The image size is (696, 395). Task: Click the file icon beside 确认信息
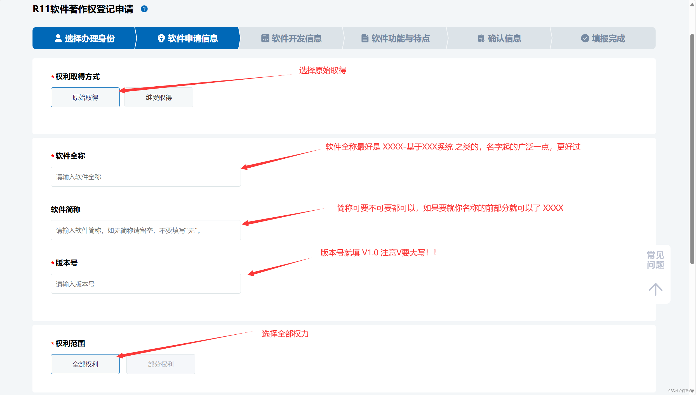[x=481, y=38]
